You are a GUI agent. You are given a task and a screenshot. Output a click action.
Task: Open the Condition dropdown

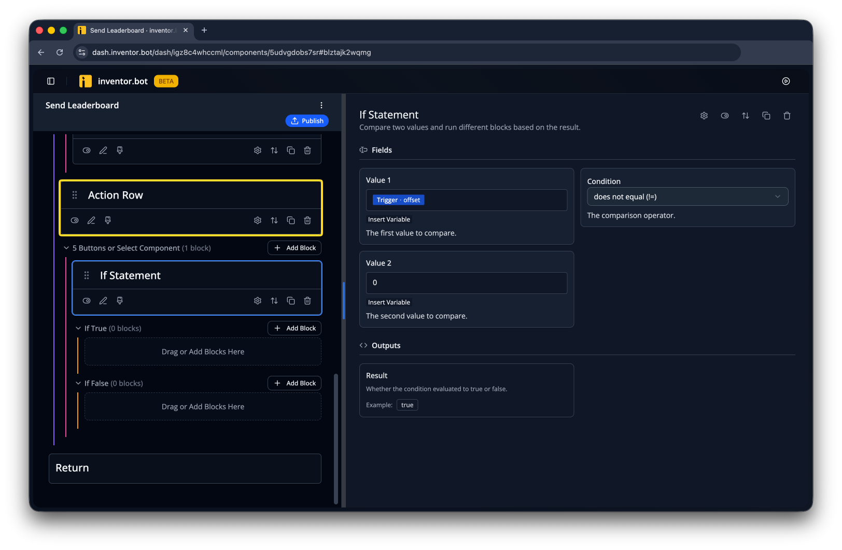point(687,196)
